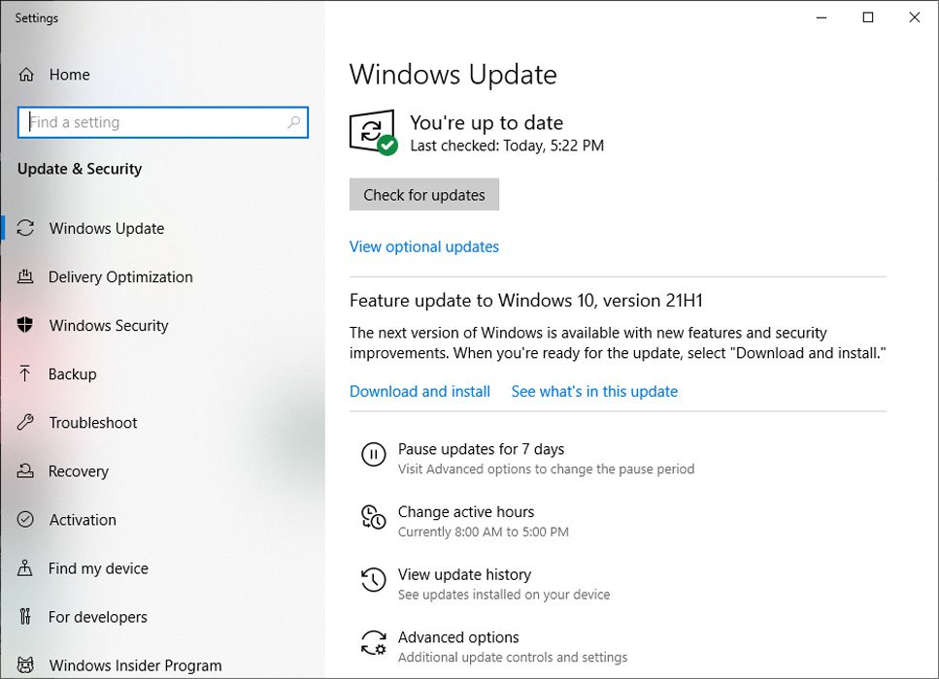Click the Update & Security section heading
Image resolution: width=939 pixels, height=679 pixels.
(x=80, y=169)
